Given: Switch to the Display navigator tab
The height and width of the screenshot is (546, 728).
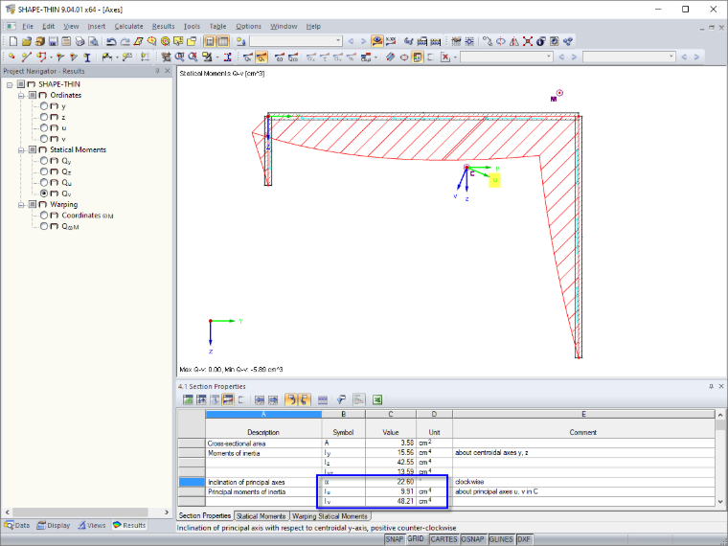Looking at the screenshot, I should click(54, 526).
